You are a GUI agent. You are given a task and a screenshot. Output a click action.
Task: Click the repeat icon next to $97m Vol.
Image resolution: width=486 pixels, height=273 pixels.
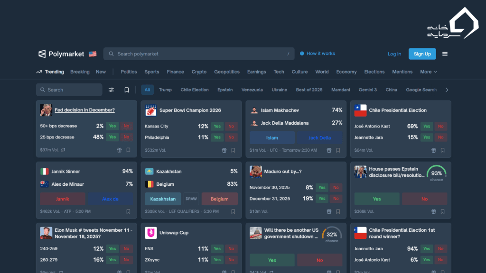coord(63,150)
